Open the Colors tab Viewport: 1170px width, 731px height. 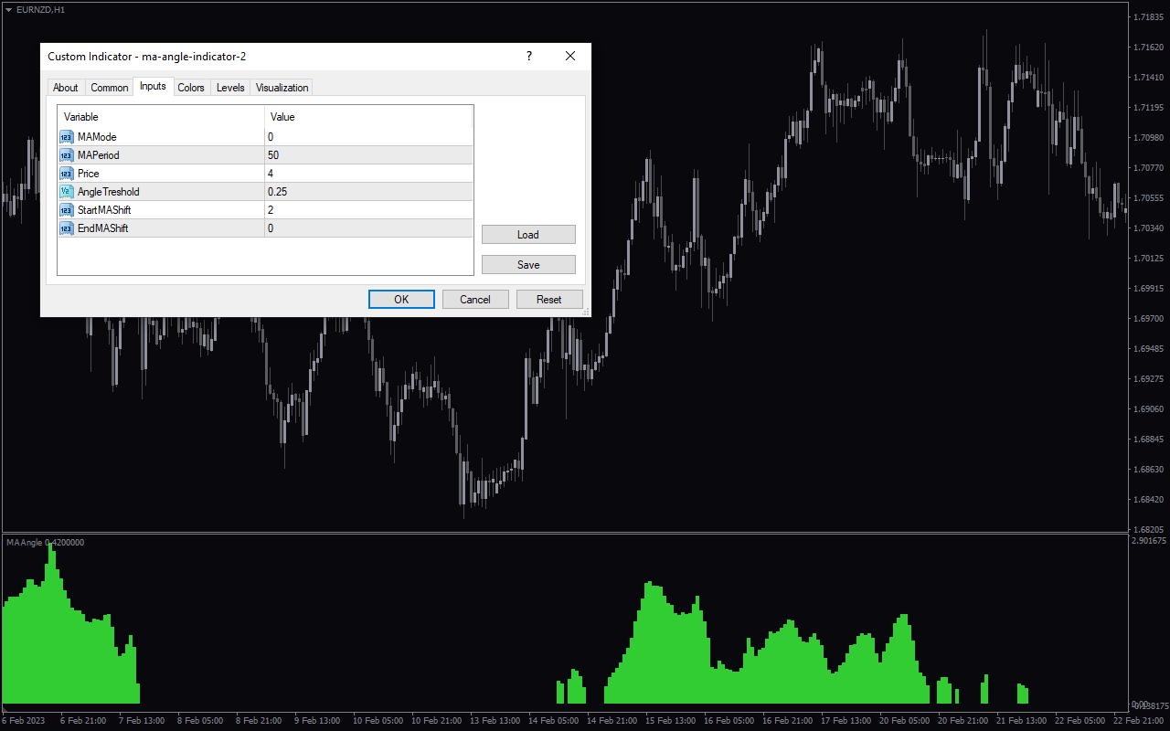[x=191, y=88]
